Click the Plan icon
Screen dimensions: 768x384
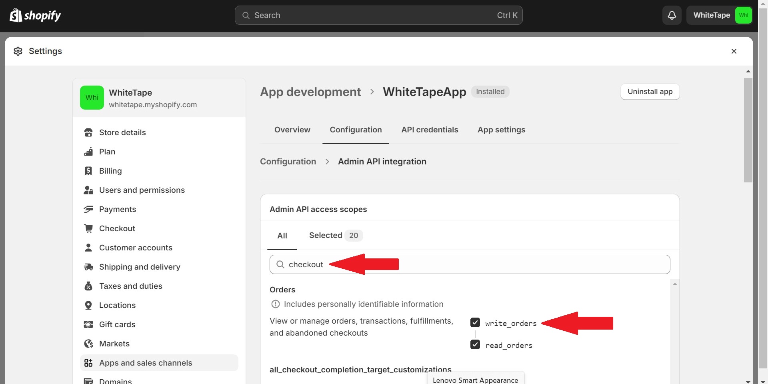(x=88, y=152)
